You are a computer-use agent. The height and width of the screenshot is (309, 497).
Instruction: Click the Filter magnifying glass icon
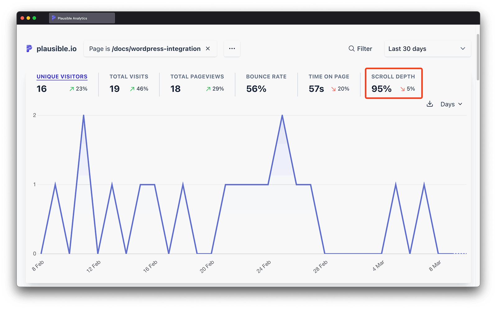click(x=351, y=48)
